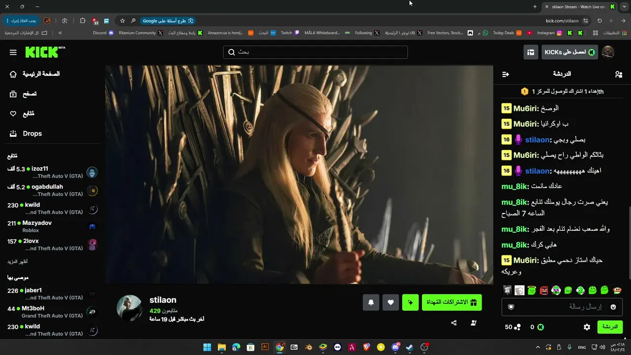Open the Discord bookmark
The width and height of the screenshot is (631, 355).
(104, 33)
